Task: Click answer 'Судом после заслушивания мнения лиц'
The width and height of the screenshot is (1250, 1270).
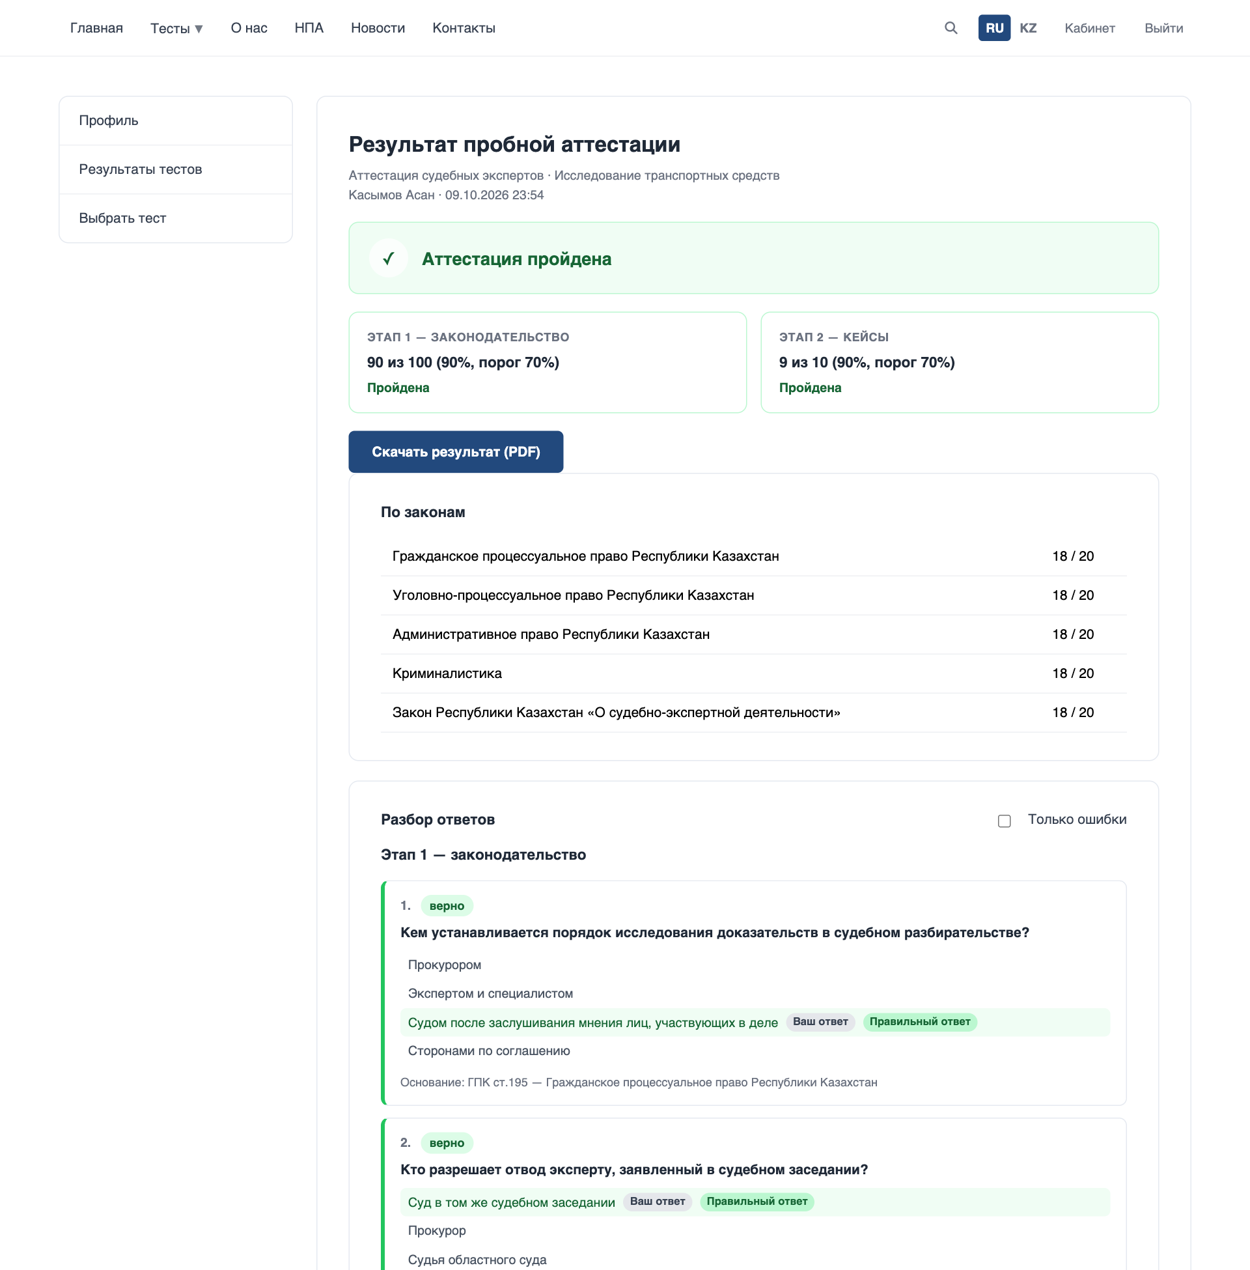Action: [755, 1023]
